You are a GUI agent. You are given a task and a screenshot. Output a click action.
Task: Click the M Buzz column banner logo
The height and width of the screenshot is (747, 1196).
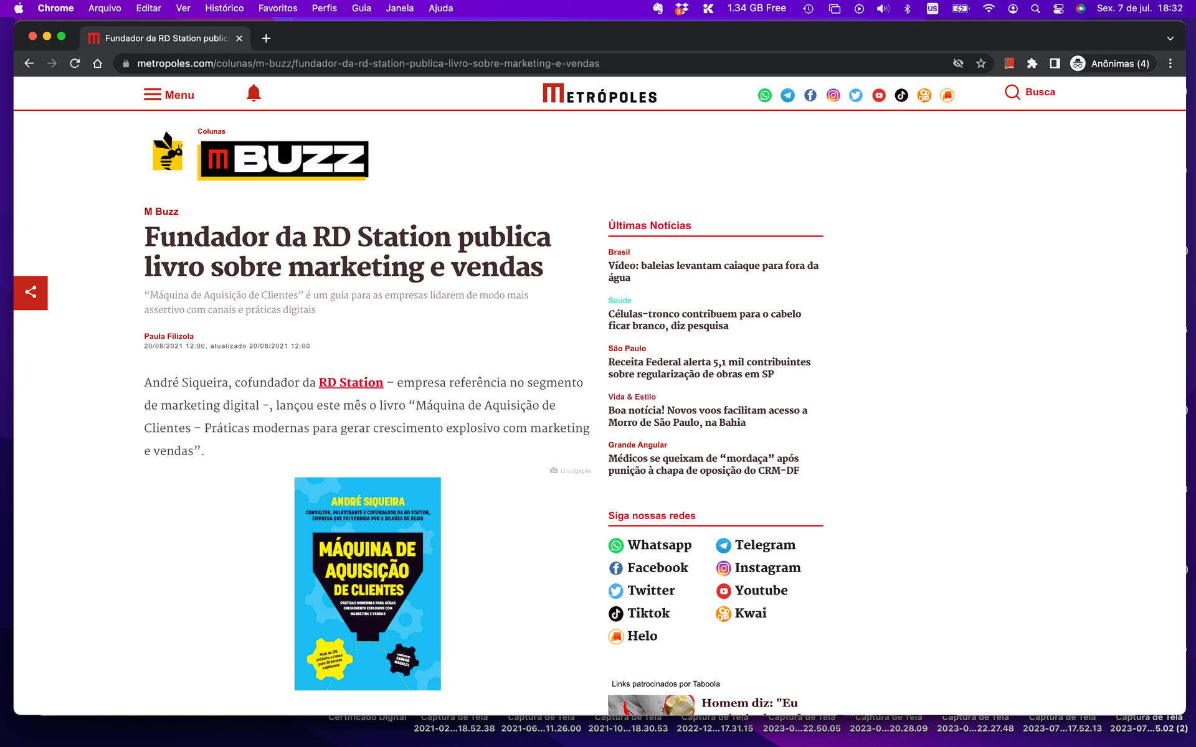click(x=283, y=160)
